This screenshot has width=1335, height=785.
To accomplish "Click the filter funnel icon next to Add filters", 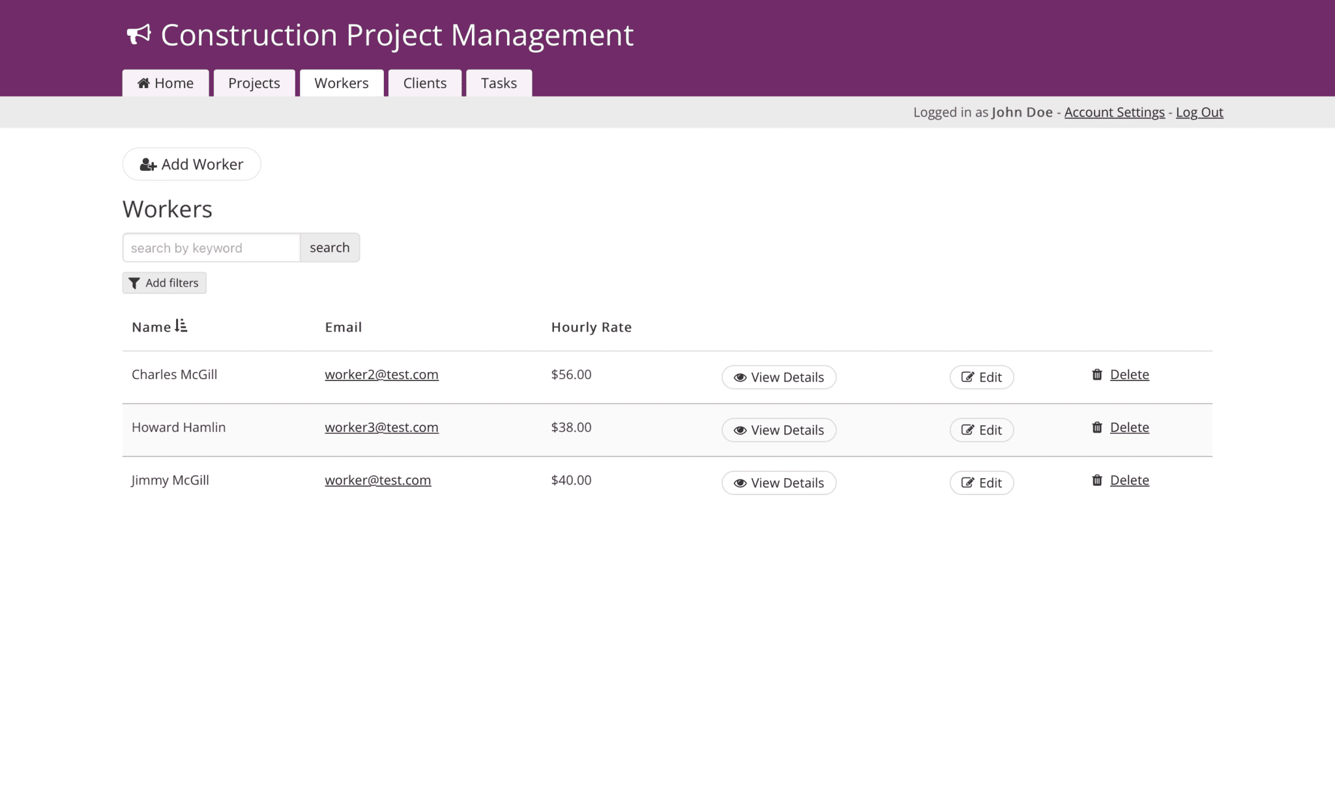I will [x=135, y=283].
